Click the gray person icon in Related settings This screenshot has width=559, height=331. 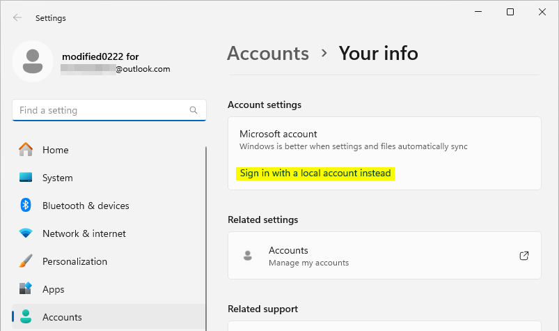point(248,255)
